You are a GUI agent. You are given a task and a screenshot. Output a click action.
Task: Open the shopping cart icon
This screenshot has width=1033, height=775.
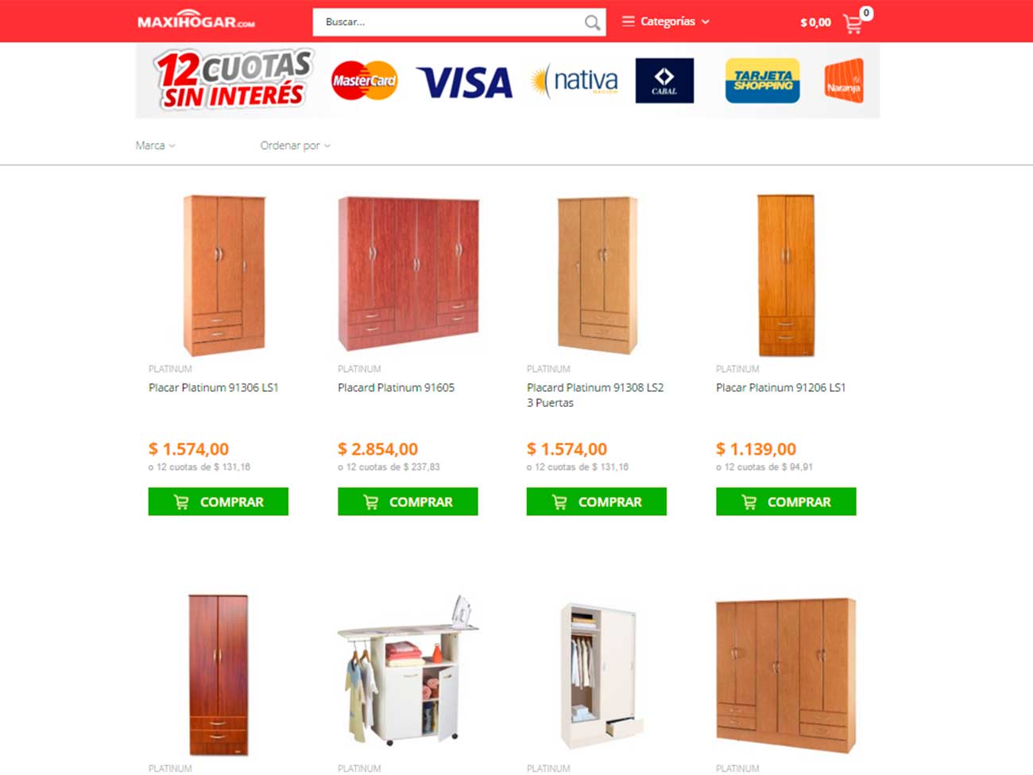(853, 24)
